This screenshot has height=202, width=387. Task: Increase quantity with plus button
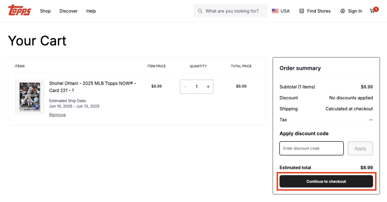(208, 87)
